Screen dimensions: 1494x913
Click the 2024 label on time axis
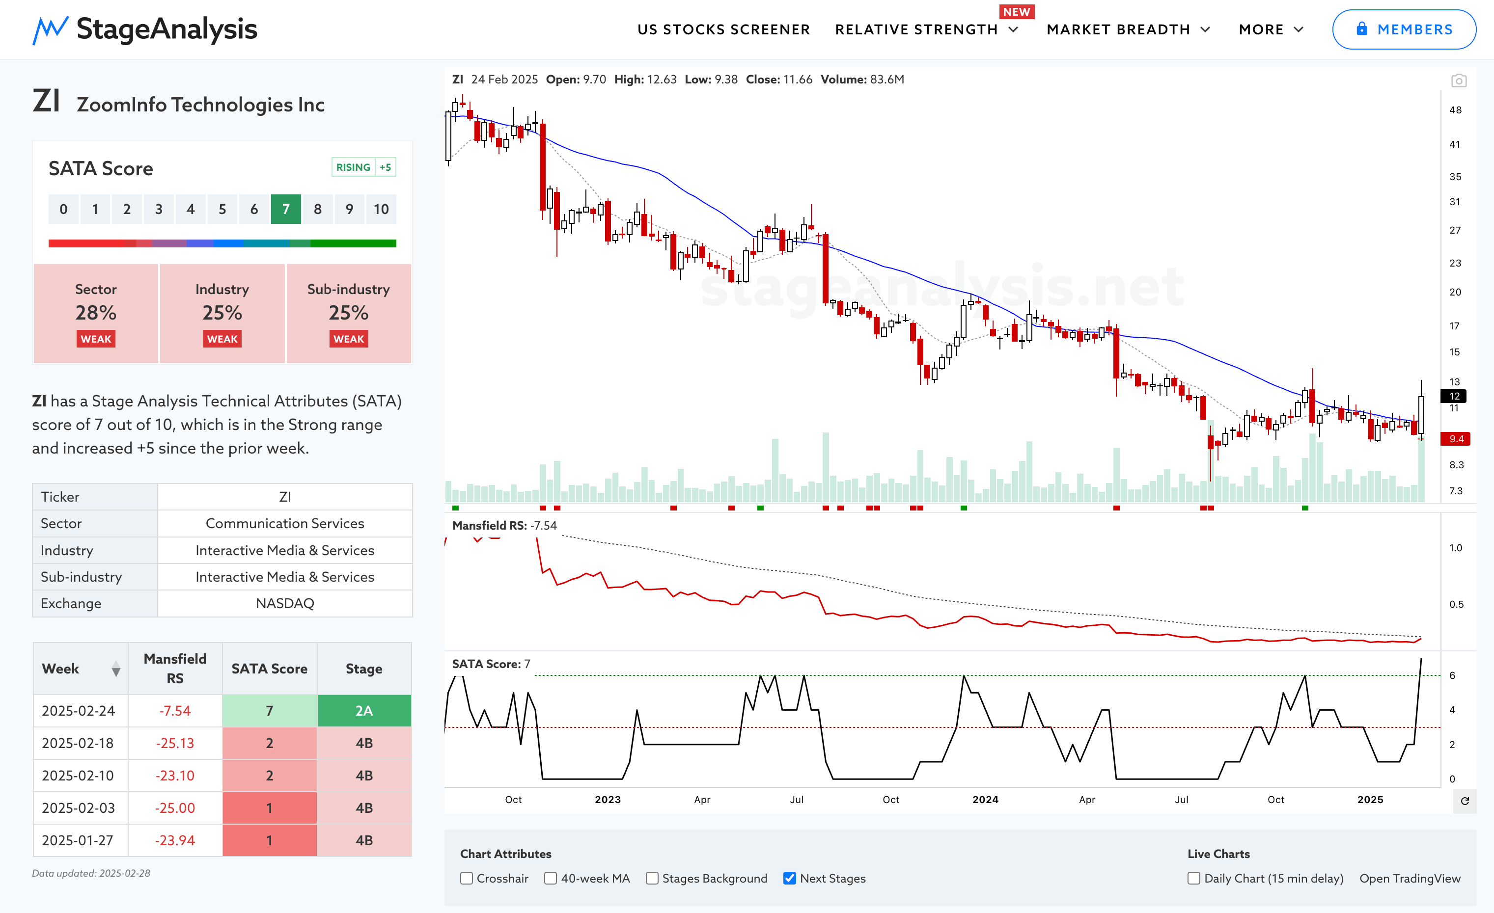[985, 800]
